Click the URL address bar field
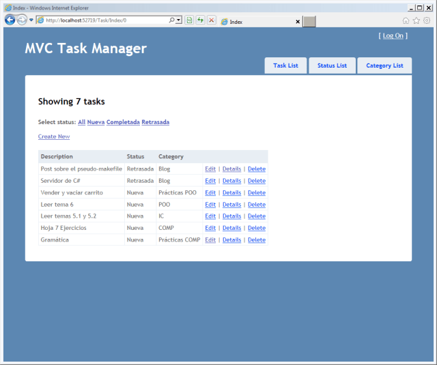Viewport: 437px width, 365px height. [x=102, y=20]
